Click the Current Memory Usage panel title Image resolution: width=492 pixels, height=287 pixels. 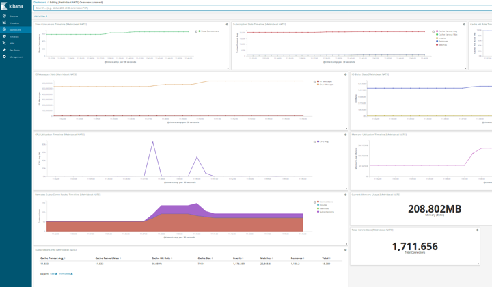click(376, 195)
